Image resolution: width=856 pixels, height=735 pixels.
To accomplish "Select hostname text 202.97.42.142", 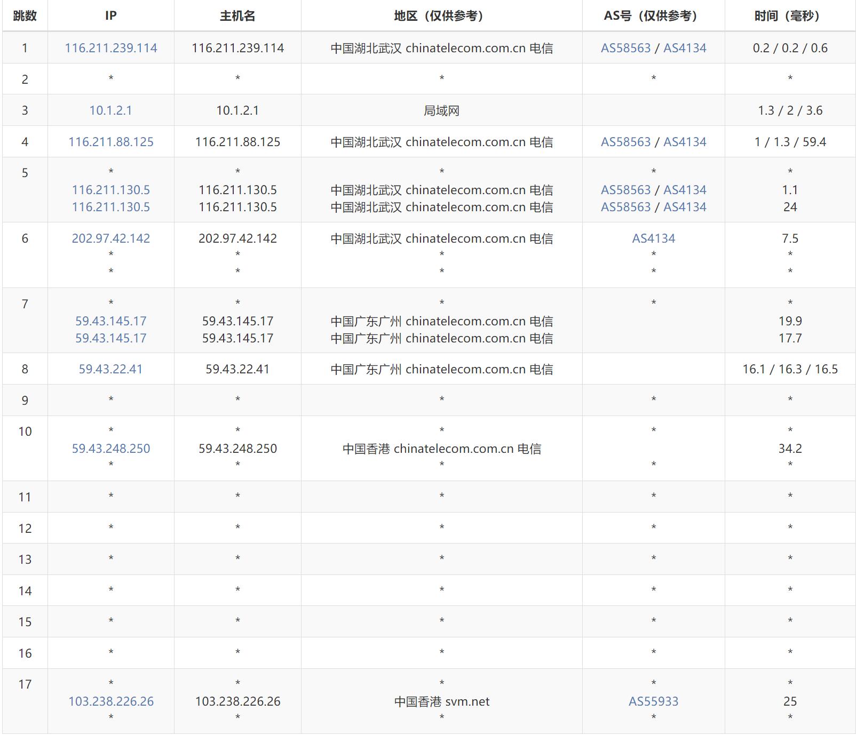I will [x=237, y=238].
